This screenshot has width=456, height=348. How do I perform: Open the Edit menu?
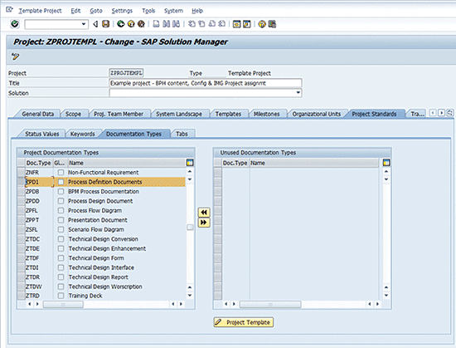tap(75, 11)
